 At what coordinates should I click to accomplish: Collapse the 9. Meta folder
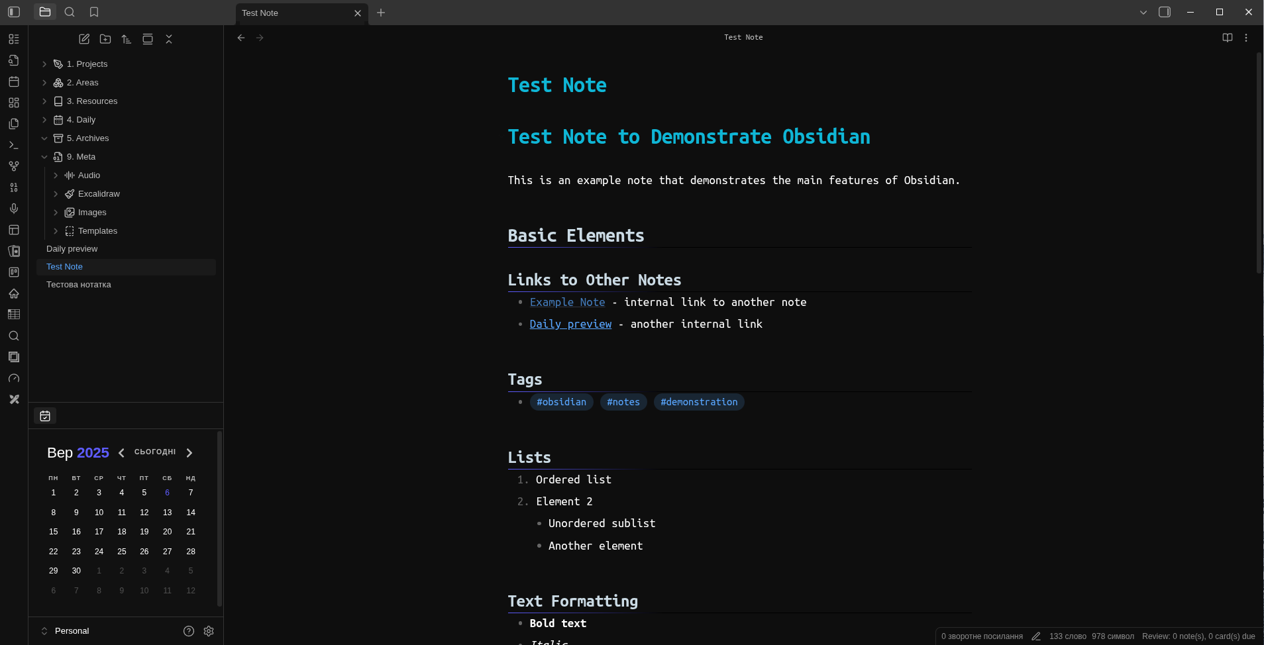pos(44,157)
